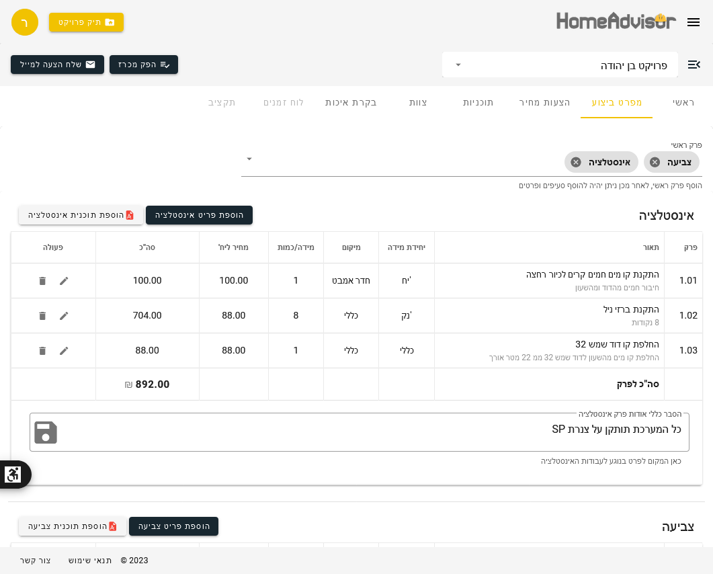The width and height of the screenshot is (713, 574).
Task: Open the hamburger main menu
Action: [694, 22]
